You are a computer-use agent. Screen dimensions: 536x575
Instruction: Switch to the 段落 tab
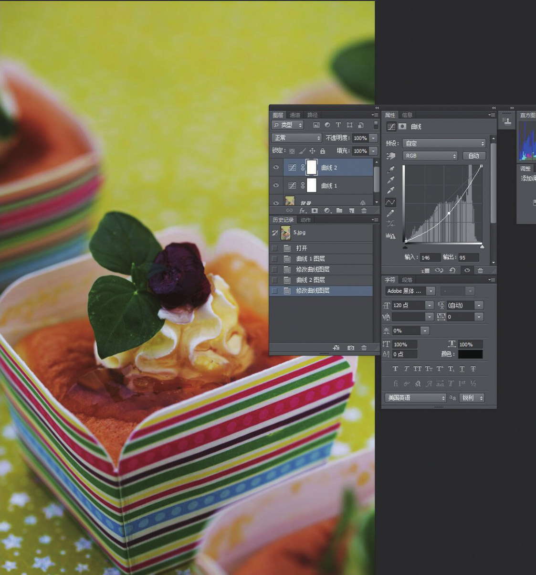pyautogui.click(x=407, y=280)
